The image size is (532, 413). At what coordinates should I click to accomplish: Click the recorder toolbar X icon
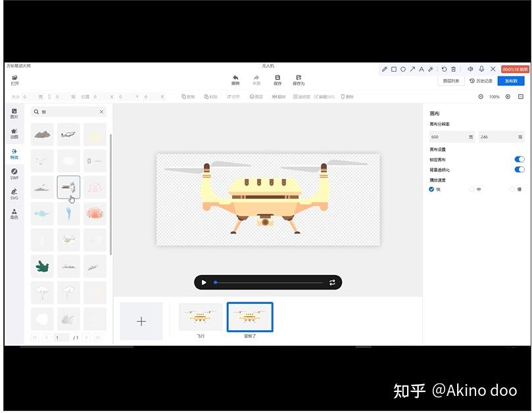click(x=493, y=69)
